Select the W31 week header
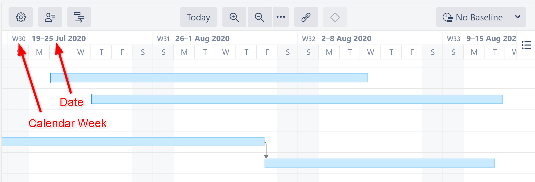 [164, 38]
